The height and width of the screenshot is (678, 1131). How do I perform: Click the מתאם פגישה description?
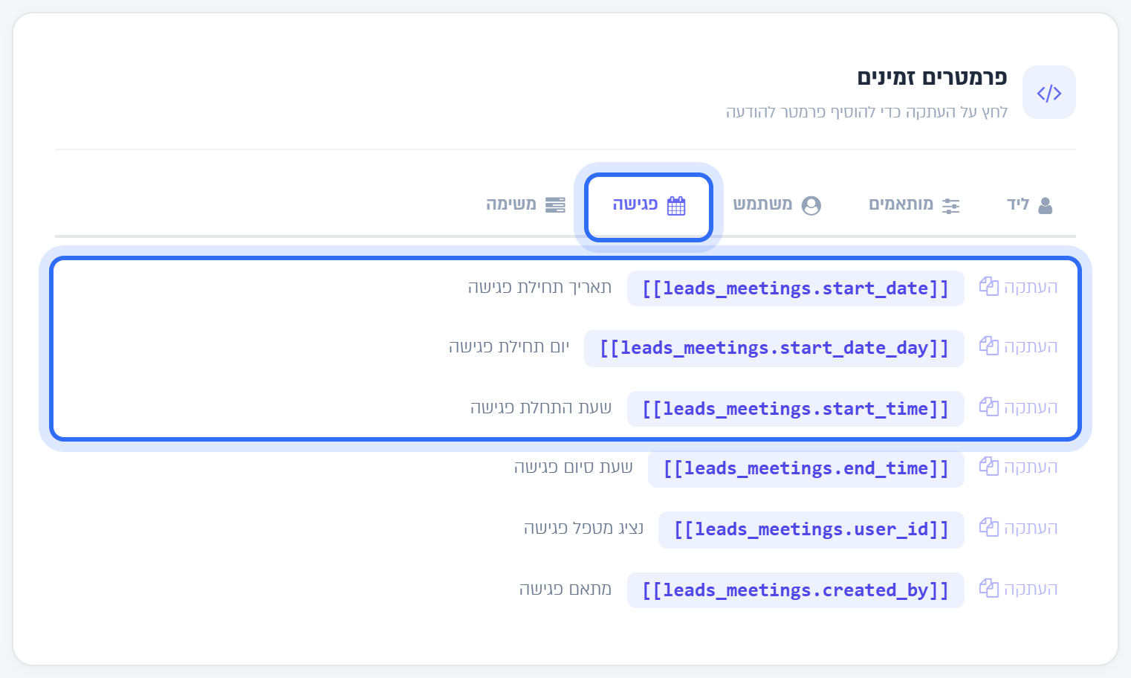565,589
